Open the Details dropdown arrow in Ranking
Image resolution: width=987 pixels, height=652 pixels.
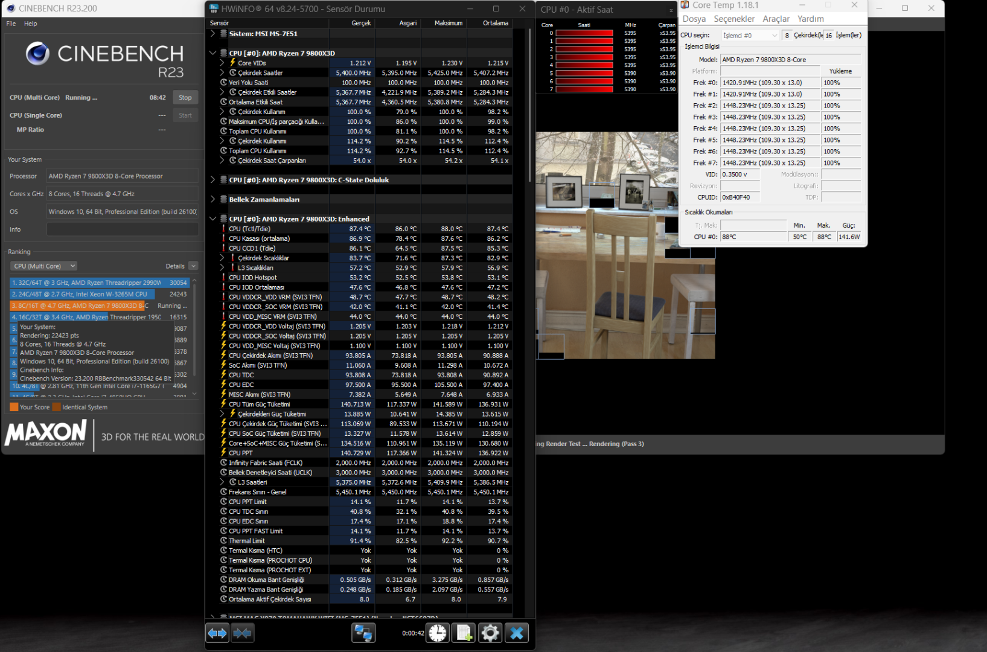pos(193,266)
